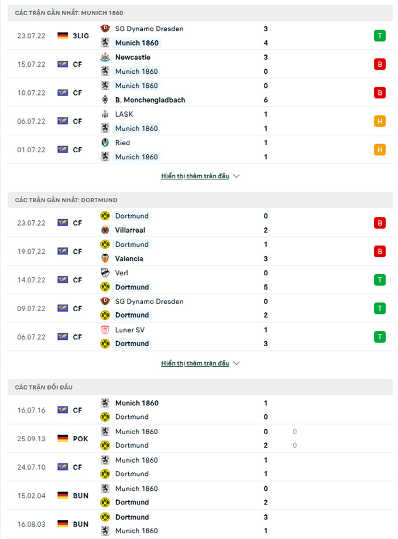Click the Luner SV crest icon
This screenshot has height=539, width=398.
tap(105, 330)
